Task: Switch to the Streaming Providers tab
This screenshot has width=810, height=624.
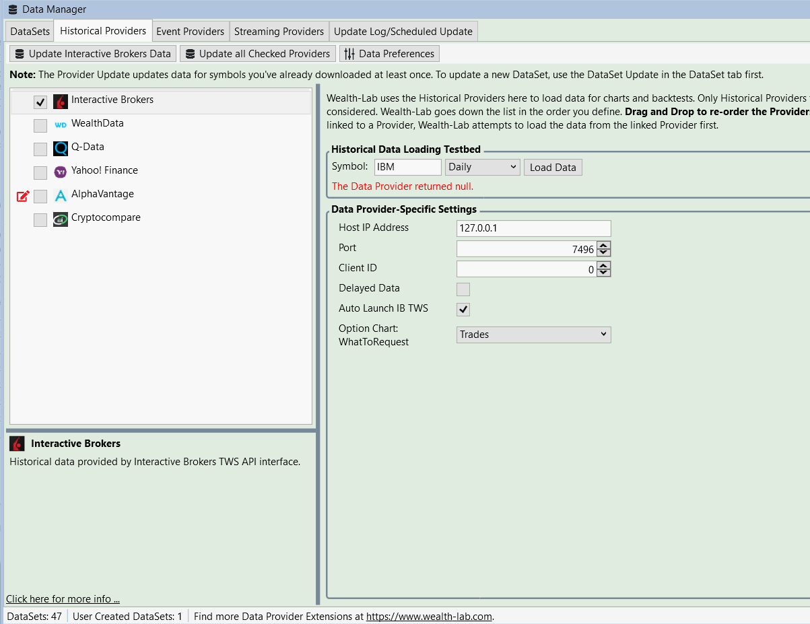Action: click(x=279, y=32)
